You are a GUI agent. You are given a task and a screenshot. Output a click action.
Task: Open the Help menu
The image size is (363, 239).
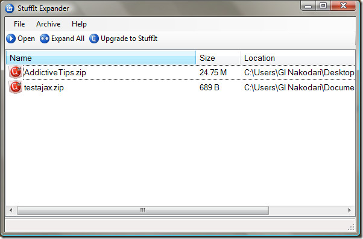point(79,24)
